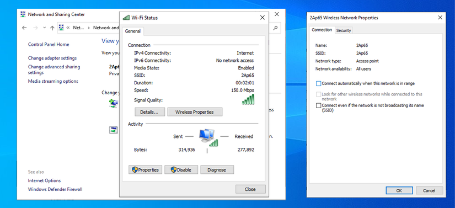Open Media streaming options
This screenshot has width=455, height=208.
pos(53,81)
